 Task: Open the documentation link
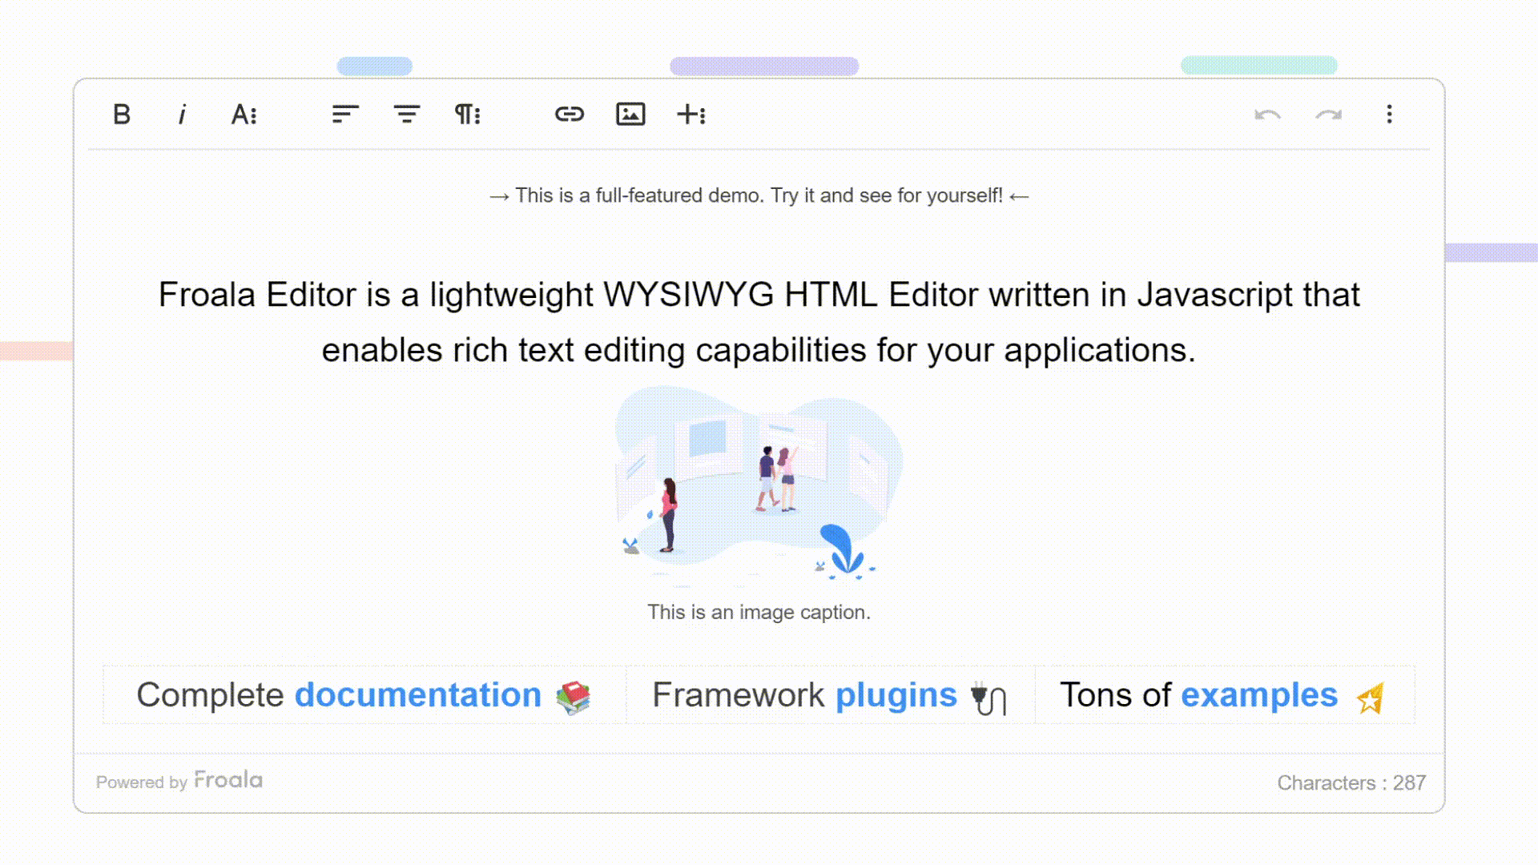pyautogui.click(x=417, y=695)
